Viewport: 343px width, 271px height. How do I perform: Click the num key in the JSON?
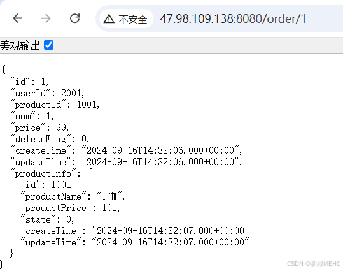coord(23,116)
